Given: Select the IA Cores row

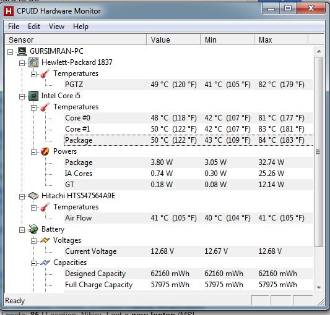Looking at the screenshot, I should 188,174.
